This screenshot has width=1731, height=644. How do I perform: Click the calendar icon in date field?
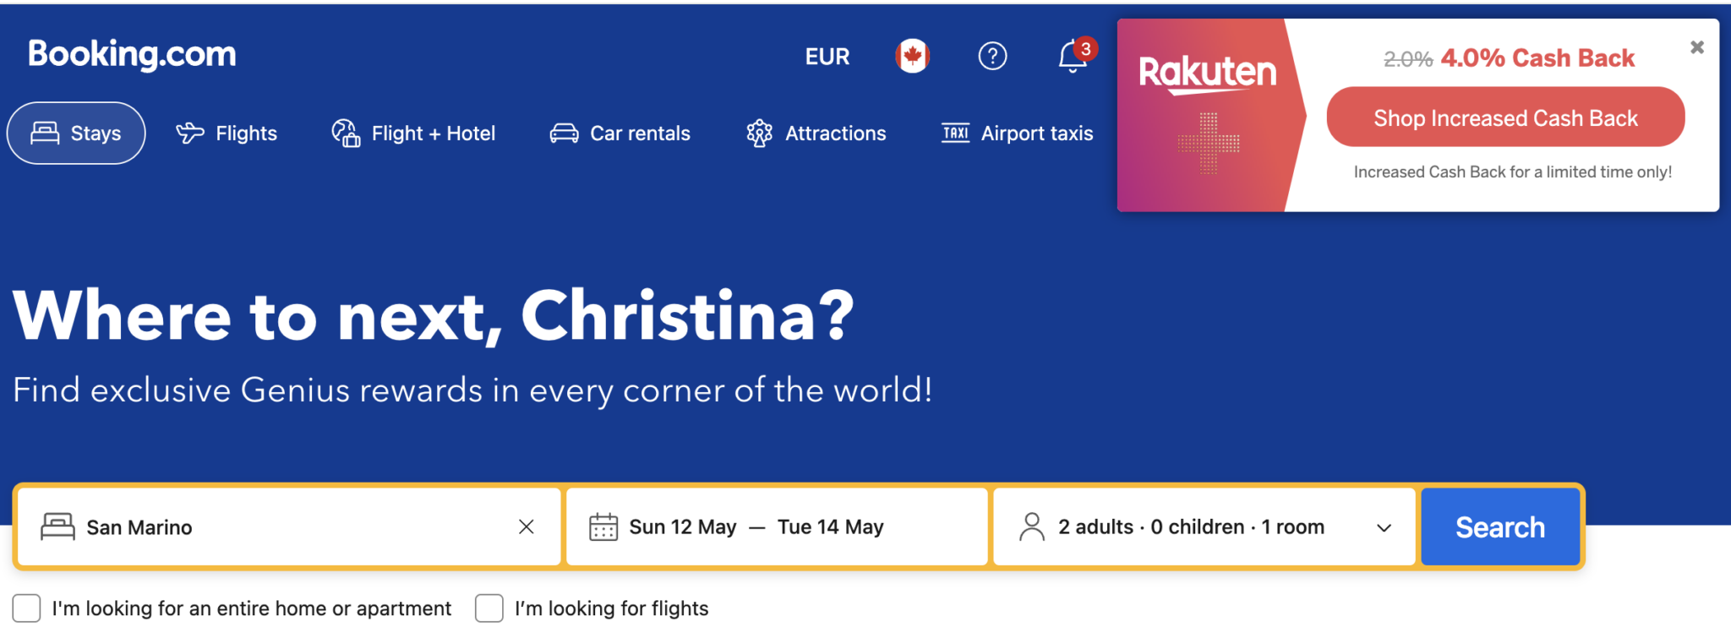coord(603,527)
